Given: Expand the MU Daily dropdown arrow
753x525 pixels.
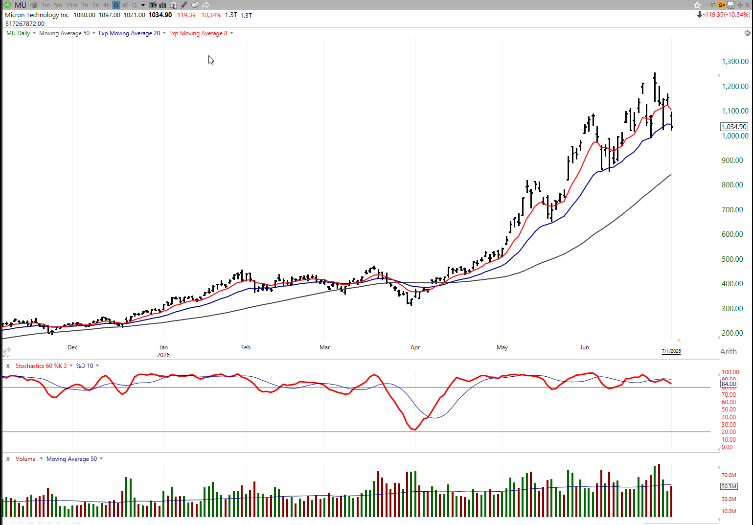Looking at the screenshot, I should point(34,33).
